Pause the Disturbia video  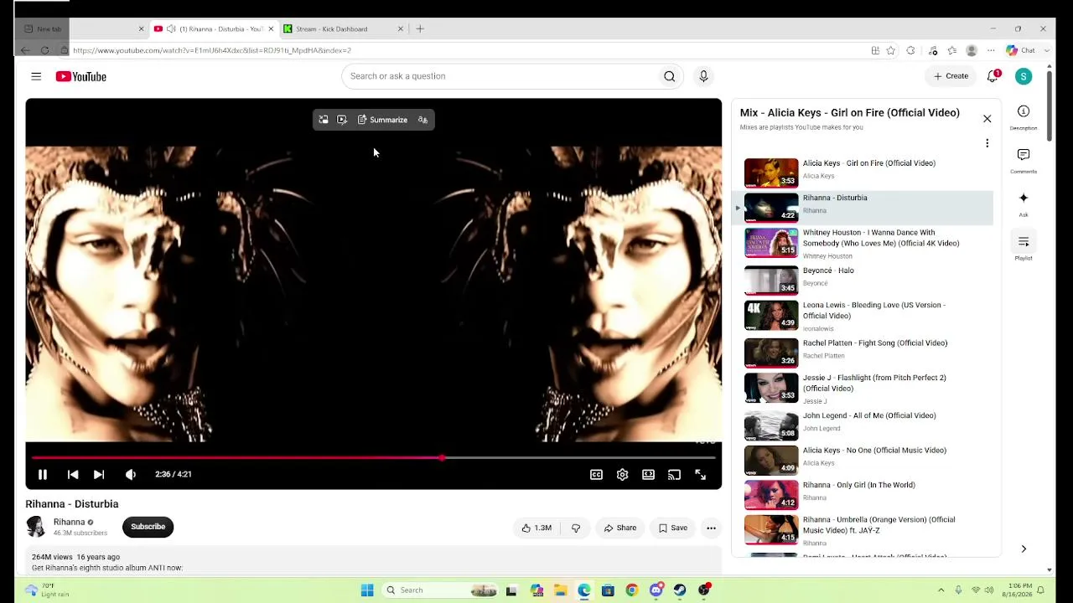(x=42, y=474)
